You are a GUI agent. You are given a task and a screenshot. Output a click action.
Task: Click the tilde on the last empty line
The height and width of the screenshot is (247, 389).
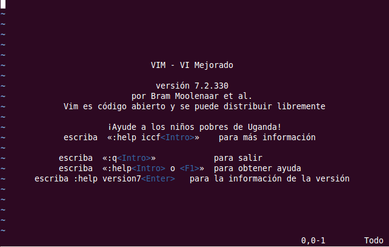(x=3, y=231)
